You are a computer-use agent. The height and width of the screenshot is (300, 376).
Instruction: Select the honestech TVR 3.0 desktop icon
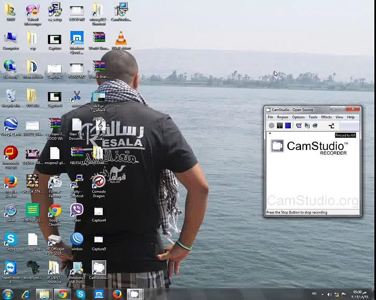pos(10,157)
